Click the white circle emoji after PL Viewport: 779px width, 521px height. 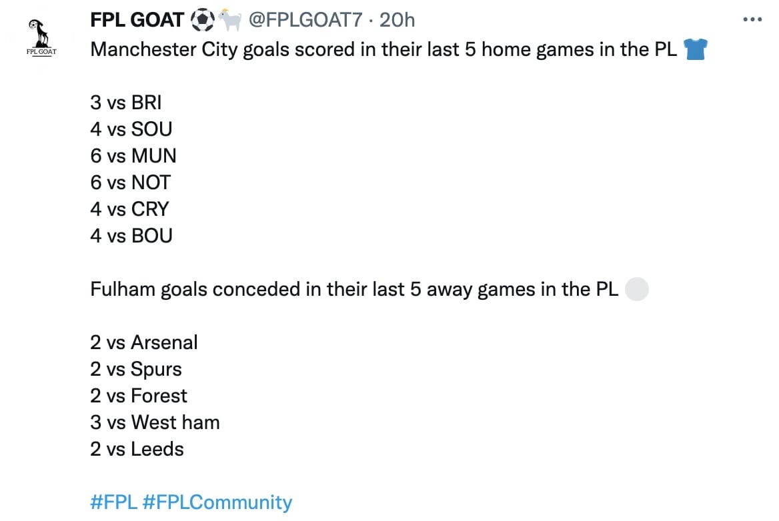(x=636, y=289)
